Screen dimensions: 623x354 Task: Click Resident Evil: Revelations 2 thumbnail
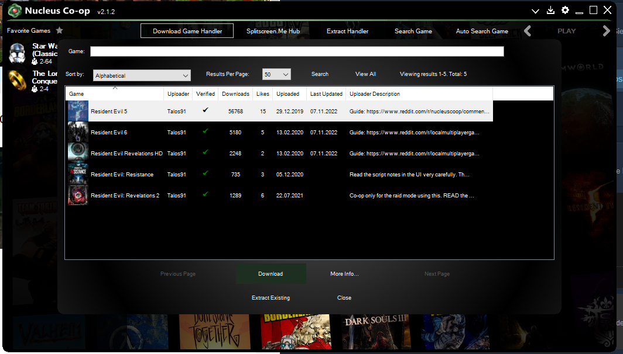pos(78,195)
